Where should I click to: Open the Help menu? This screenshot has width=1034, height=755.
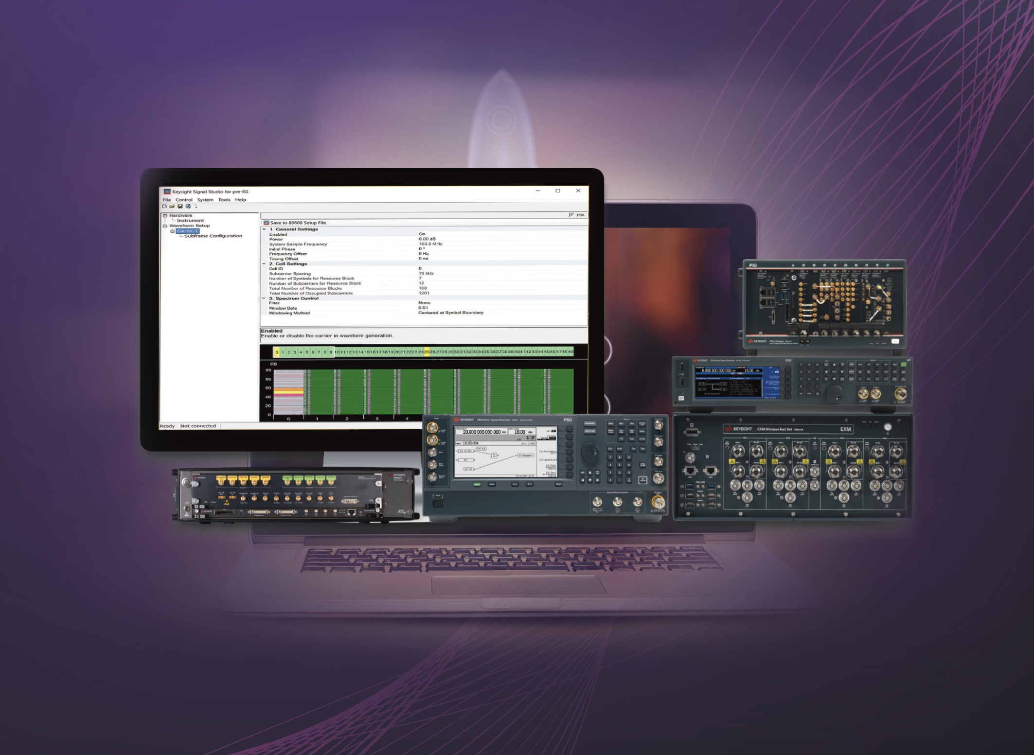pos(241,199)
